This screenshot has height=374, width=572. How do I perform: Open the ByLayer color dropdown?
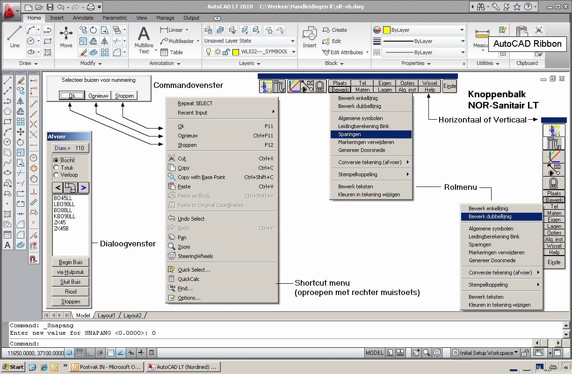[424, 30]
